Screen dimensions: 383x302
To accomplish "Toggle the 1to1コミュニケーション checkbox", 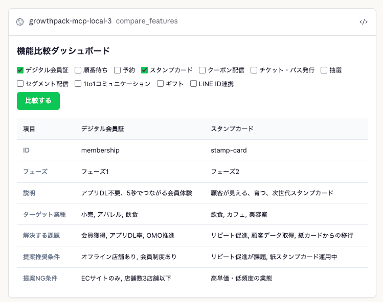I will (x=78, y=84).
